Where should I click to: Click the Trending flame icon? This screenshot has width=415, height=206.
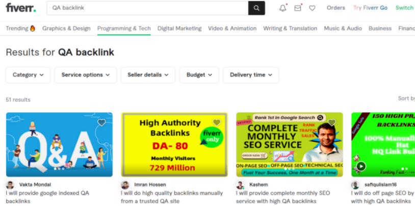point(33,29)
